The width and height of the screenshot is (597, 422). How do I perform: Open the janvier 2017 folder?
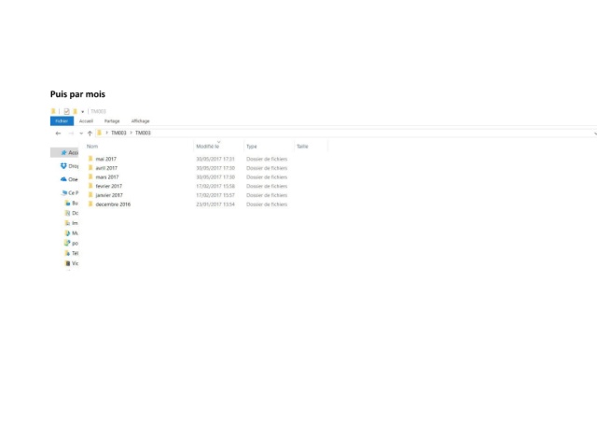click(108, 195)
